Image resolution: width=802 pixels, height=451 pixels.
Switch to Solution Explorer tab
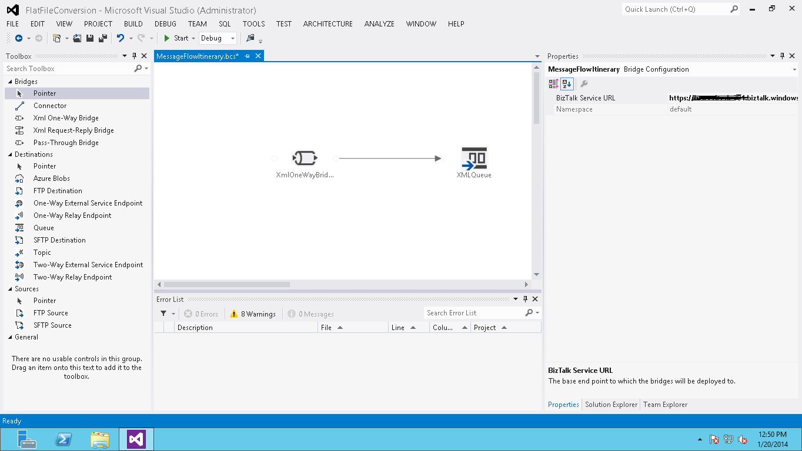pyautogui.click(x=611, y=405)
